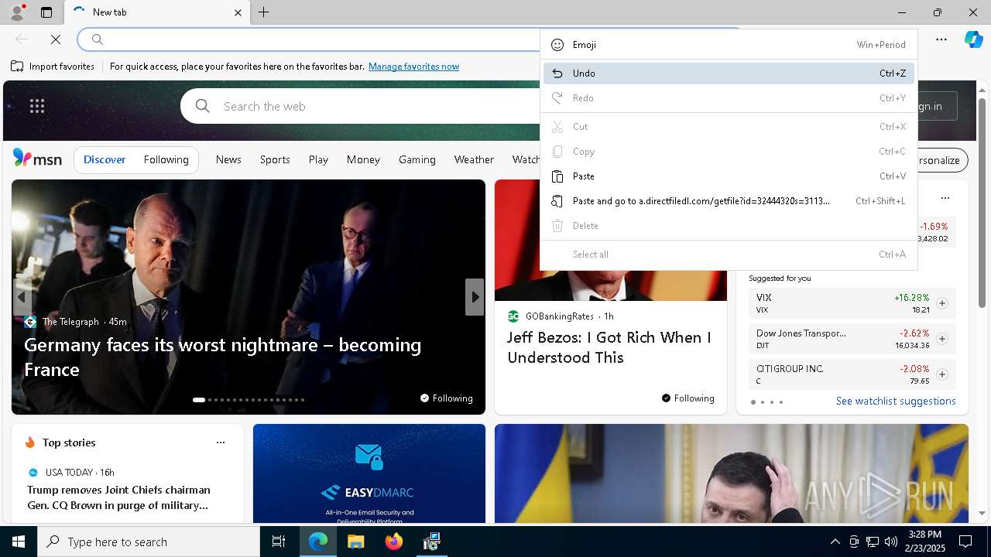
Task: Choose Undo from context menu
Action: click(x=729, y=73)
